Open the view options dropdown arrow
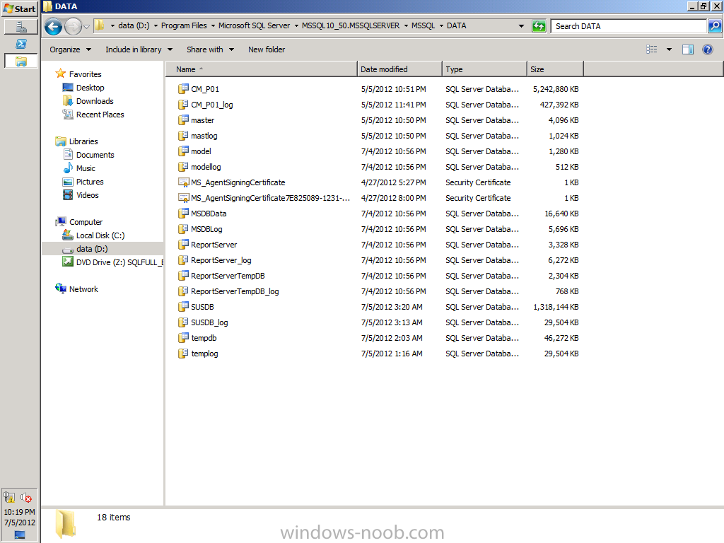This screenshot has width=724, height=543. [x=669, y=49]
